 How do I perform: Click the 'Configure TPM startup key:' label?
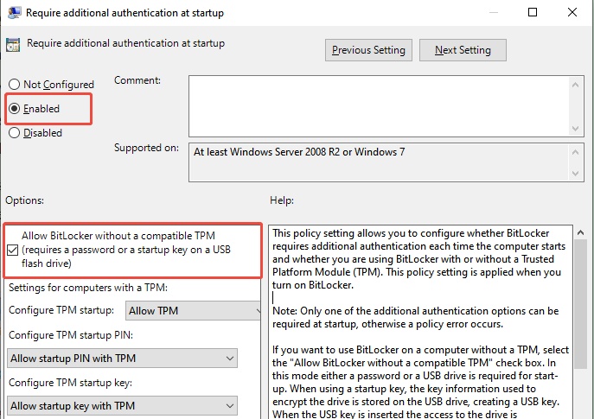[70, 383]
